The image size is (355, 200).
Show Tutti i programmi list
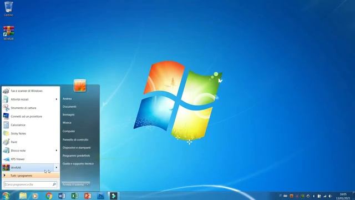(x=31, y=176)
